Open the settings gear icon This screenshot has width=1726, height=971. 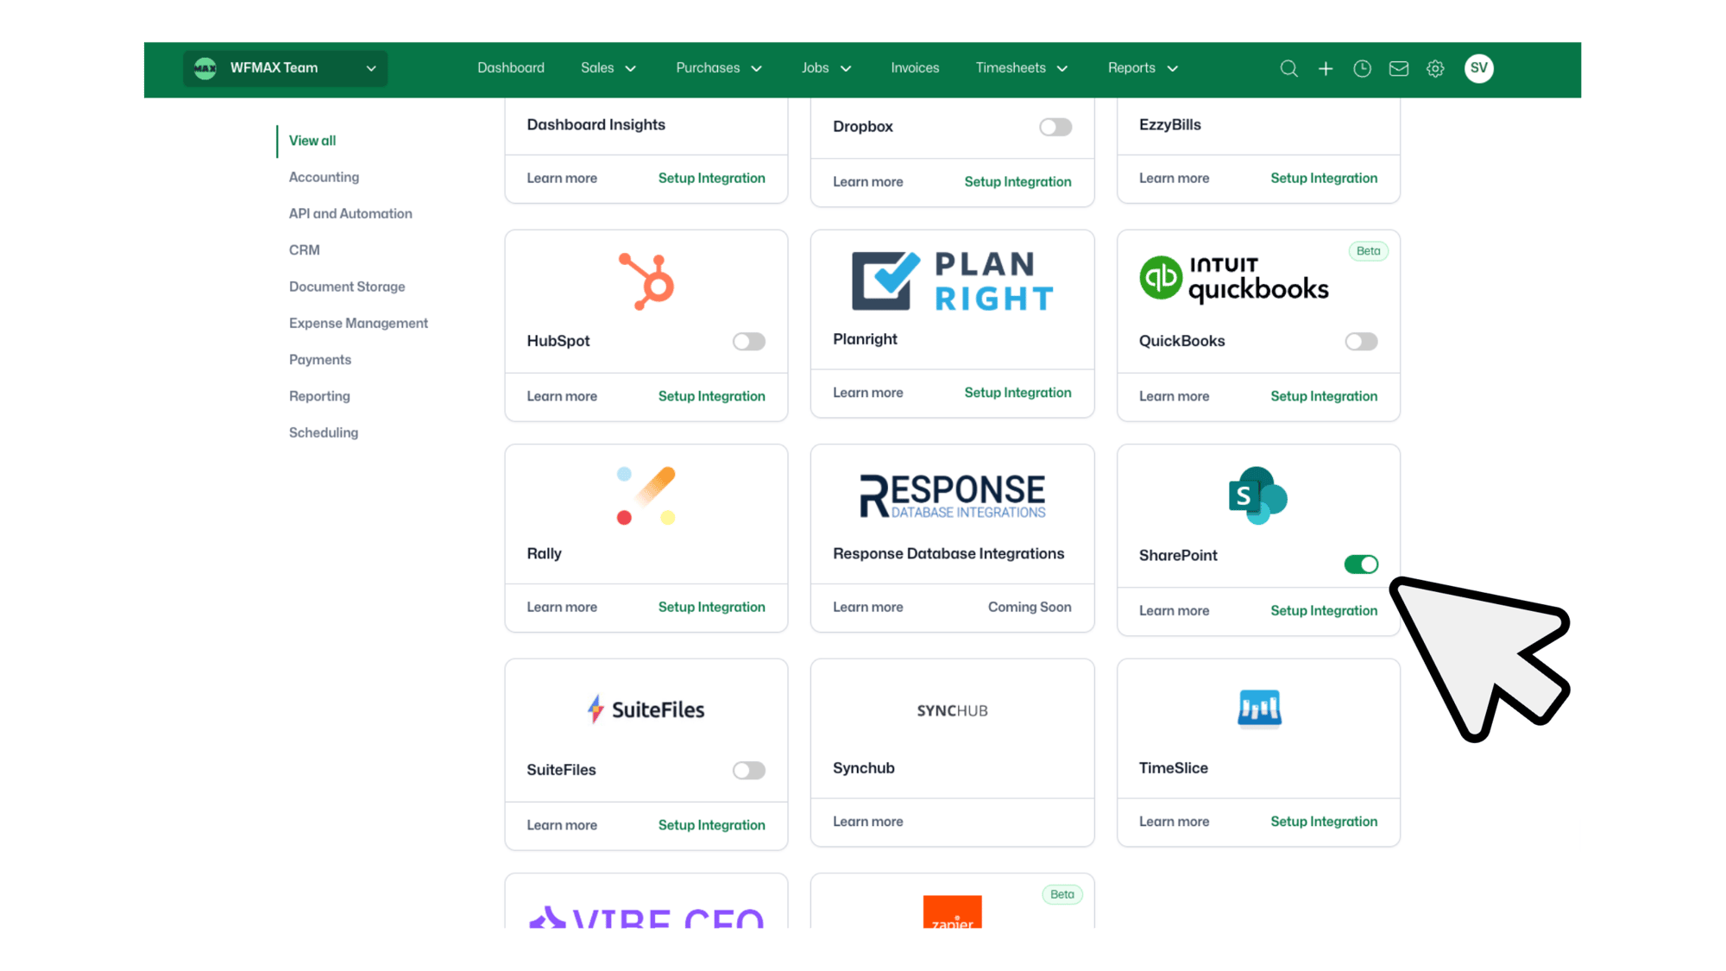(x=1435, y=68)
